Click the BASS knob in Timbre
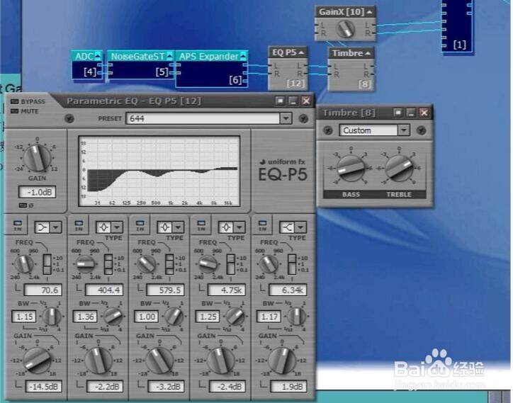The height and width of the screenshot is (403, 513). click(x=351, y=169)
